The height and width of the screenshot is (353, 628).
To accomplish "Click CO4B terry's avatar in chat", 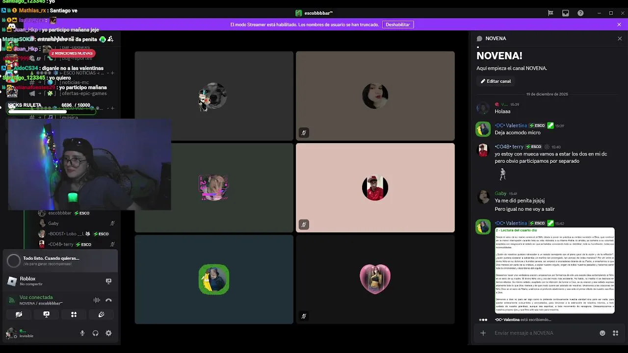I will tap(483, 150).
